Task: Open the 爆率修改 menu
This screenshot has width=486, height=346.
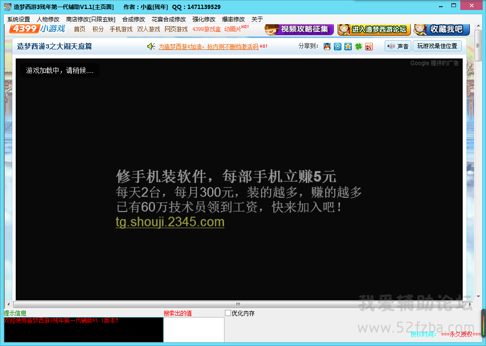Action: point(233,19)
